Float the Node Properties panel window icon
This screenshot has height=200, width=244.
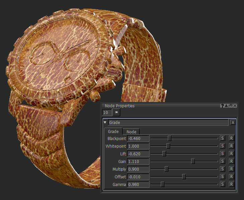click(x=231, y=106)
